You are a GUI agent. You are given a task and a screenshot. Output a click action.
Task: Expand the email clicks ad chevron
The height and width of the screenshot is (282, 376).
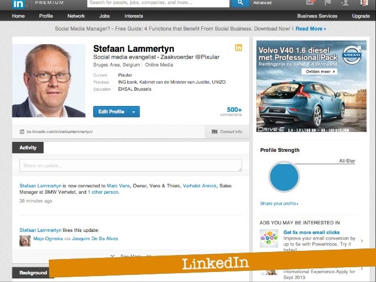pos(362,241)
